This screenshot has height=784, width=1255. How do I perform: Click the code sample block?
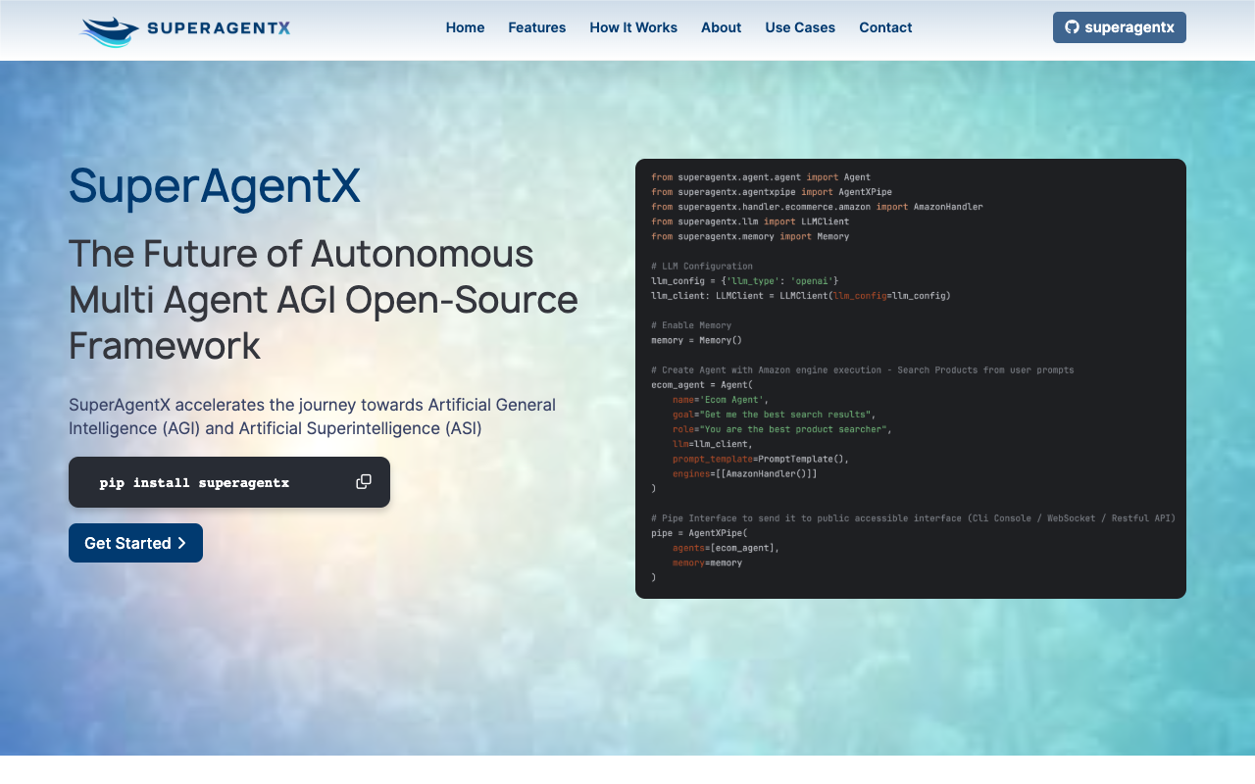tap(911, 378)
